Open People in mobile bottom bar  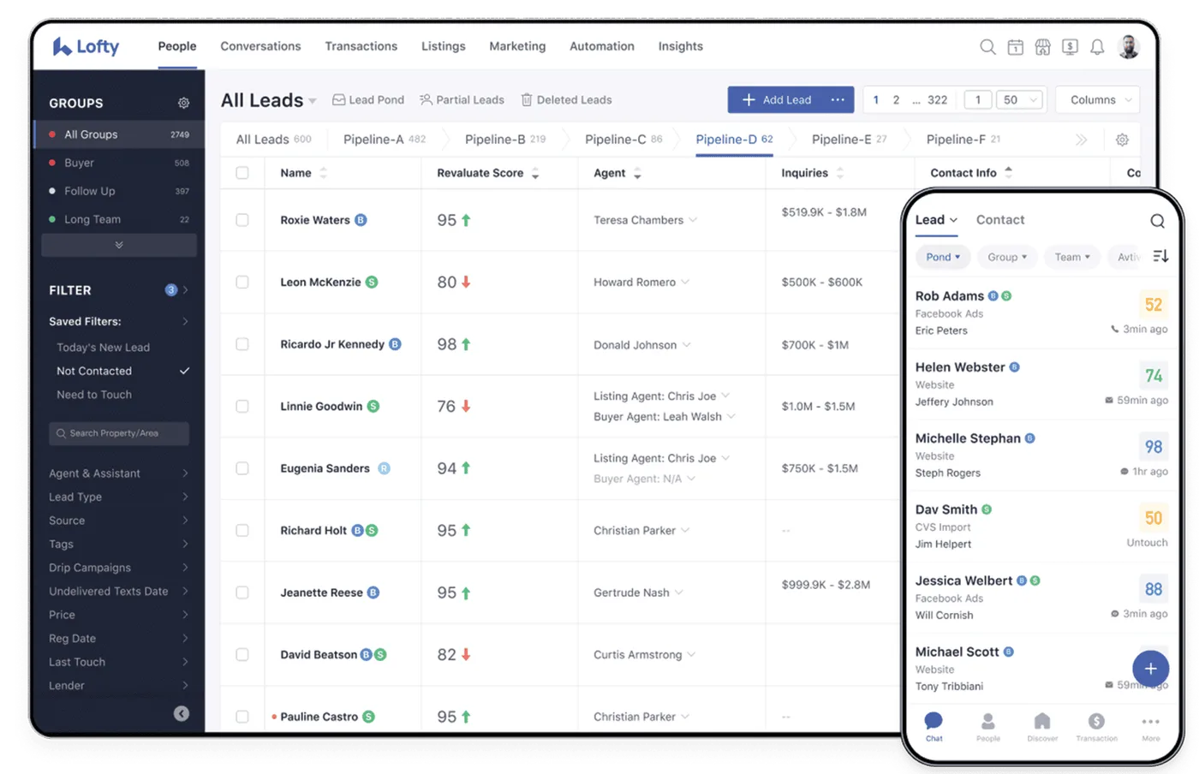pyautogui.click(x=987, y=726)
